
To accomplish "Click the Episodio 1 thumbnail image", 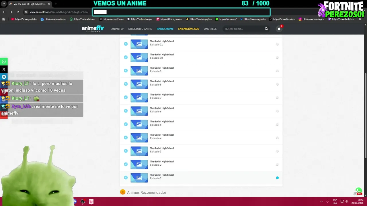I will (139, 178).
